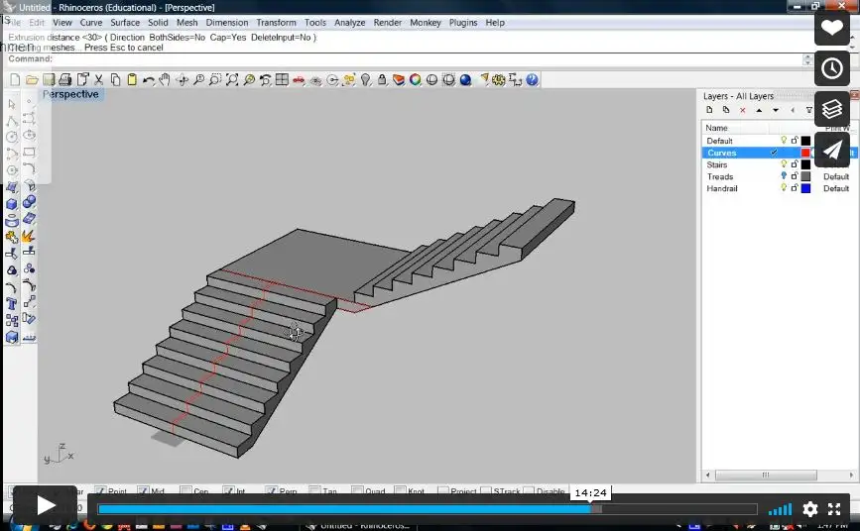The image size is (860, 531).
Task: Delete layer with the red X icon
Action: tap(743, 110)
